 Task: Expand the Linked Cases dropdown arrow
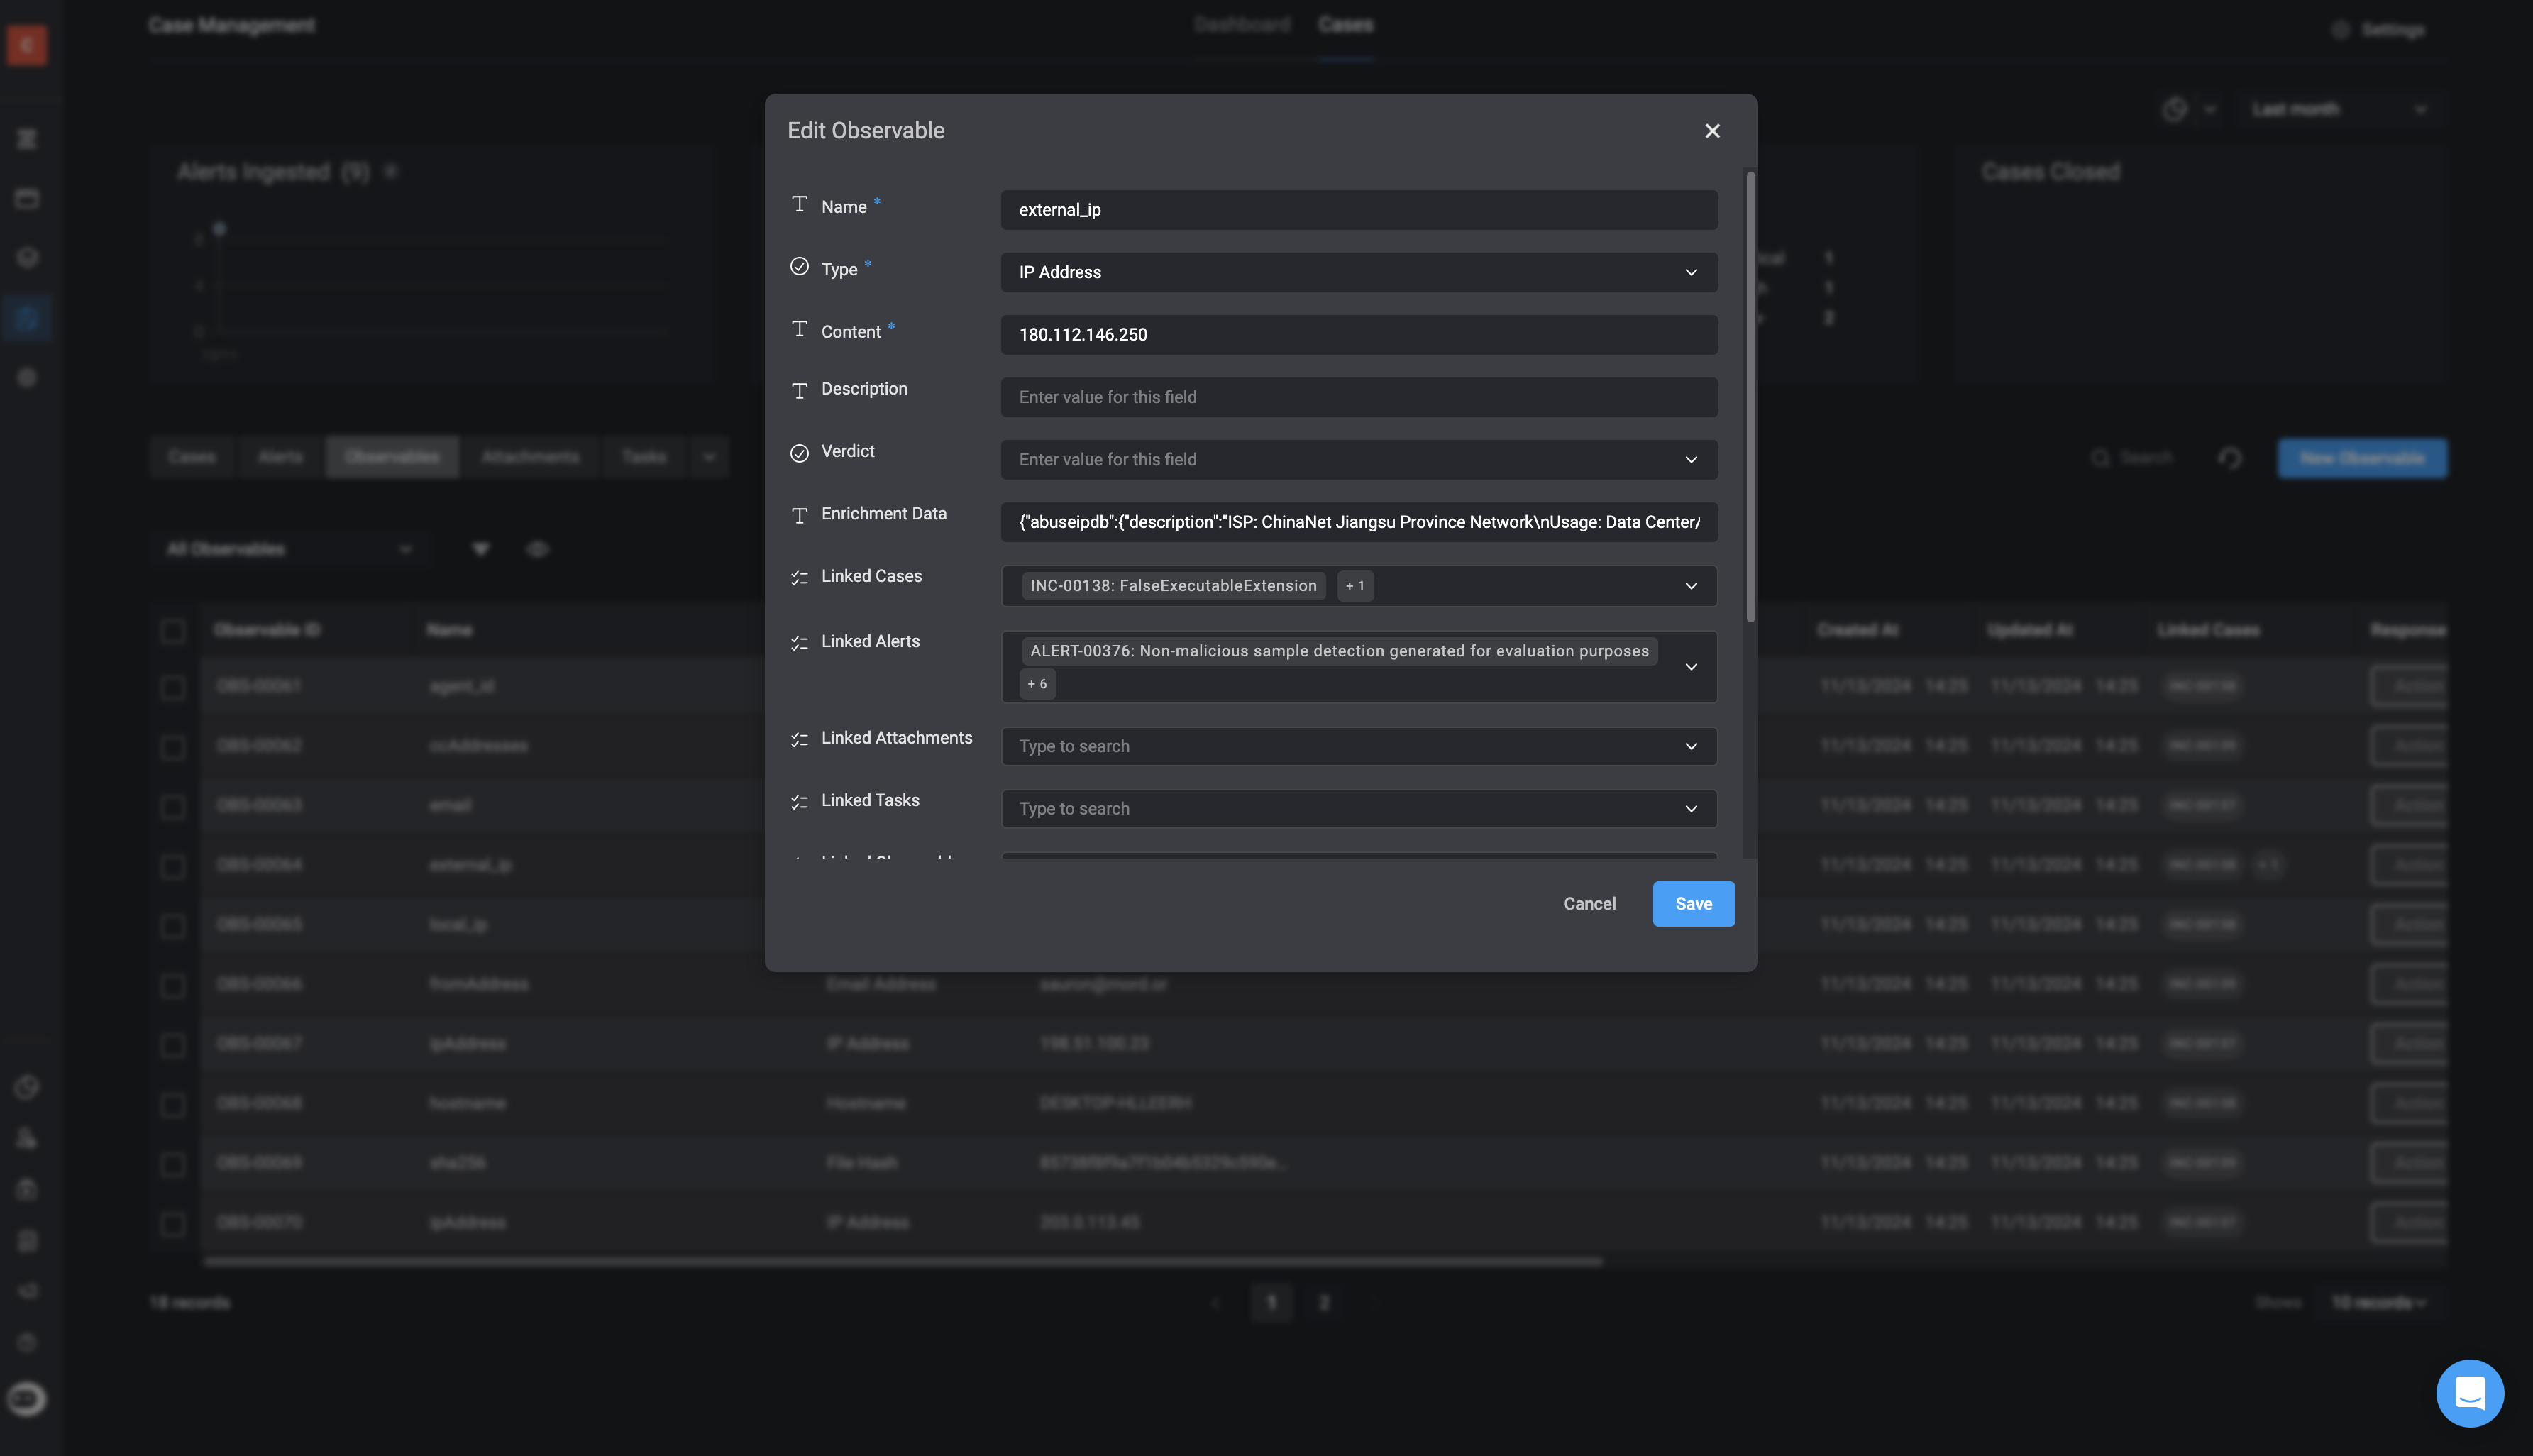coord(1691,586)
